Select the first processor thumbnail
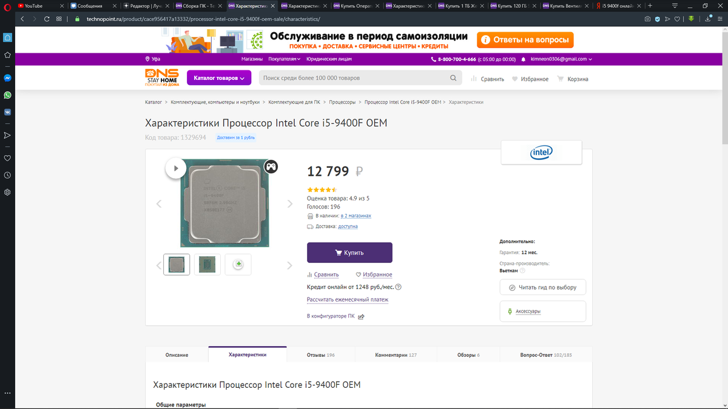Image resolution: width=728 pixels, height=409 pixels. (177, 264)
